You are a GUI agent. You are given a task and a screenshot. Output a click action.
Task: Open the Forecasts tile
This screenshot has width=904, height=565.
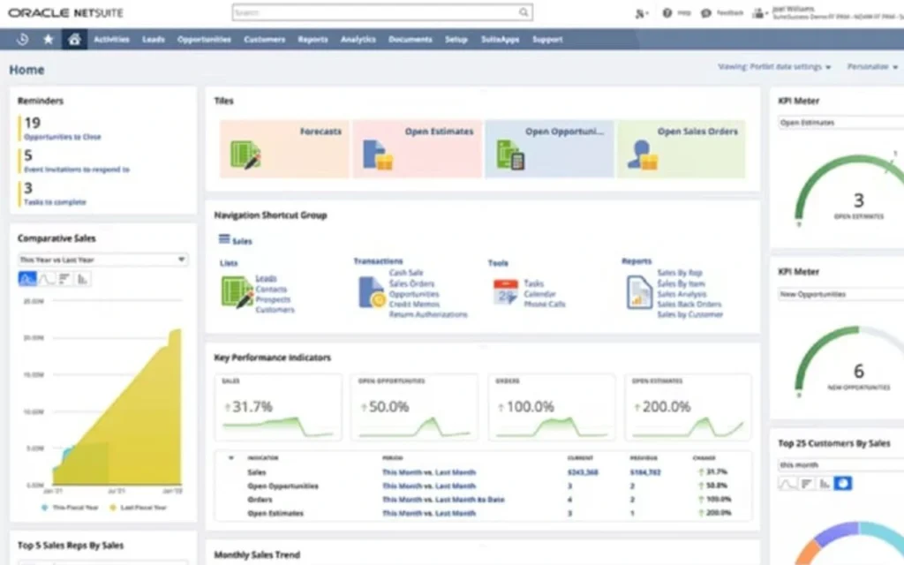tap(284, 149)
